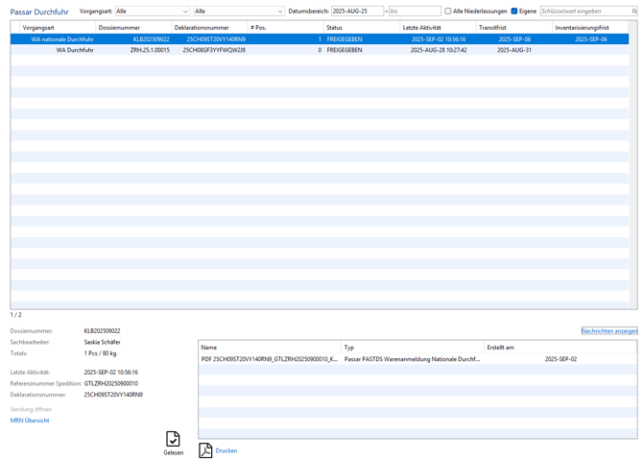Open the MRN Übersicht link
The height and width of the screenshot is (460, 643).
(30, 421)
